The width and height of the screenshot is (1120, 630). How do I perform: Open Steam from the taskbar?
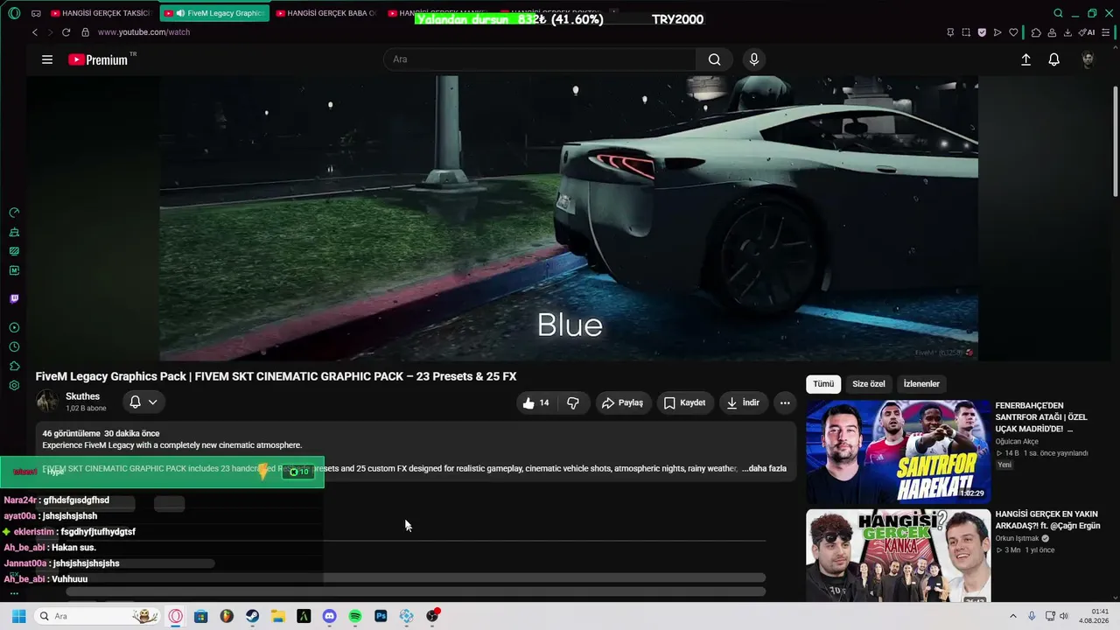click(252, 616)
